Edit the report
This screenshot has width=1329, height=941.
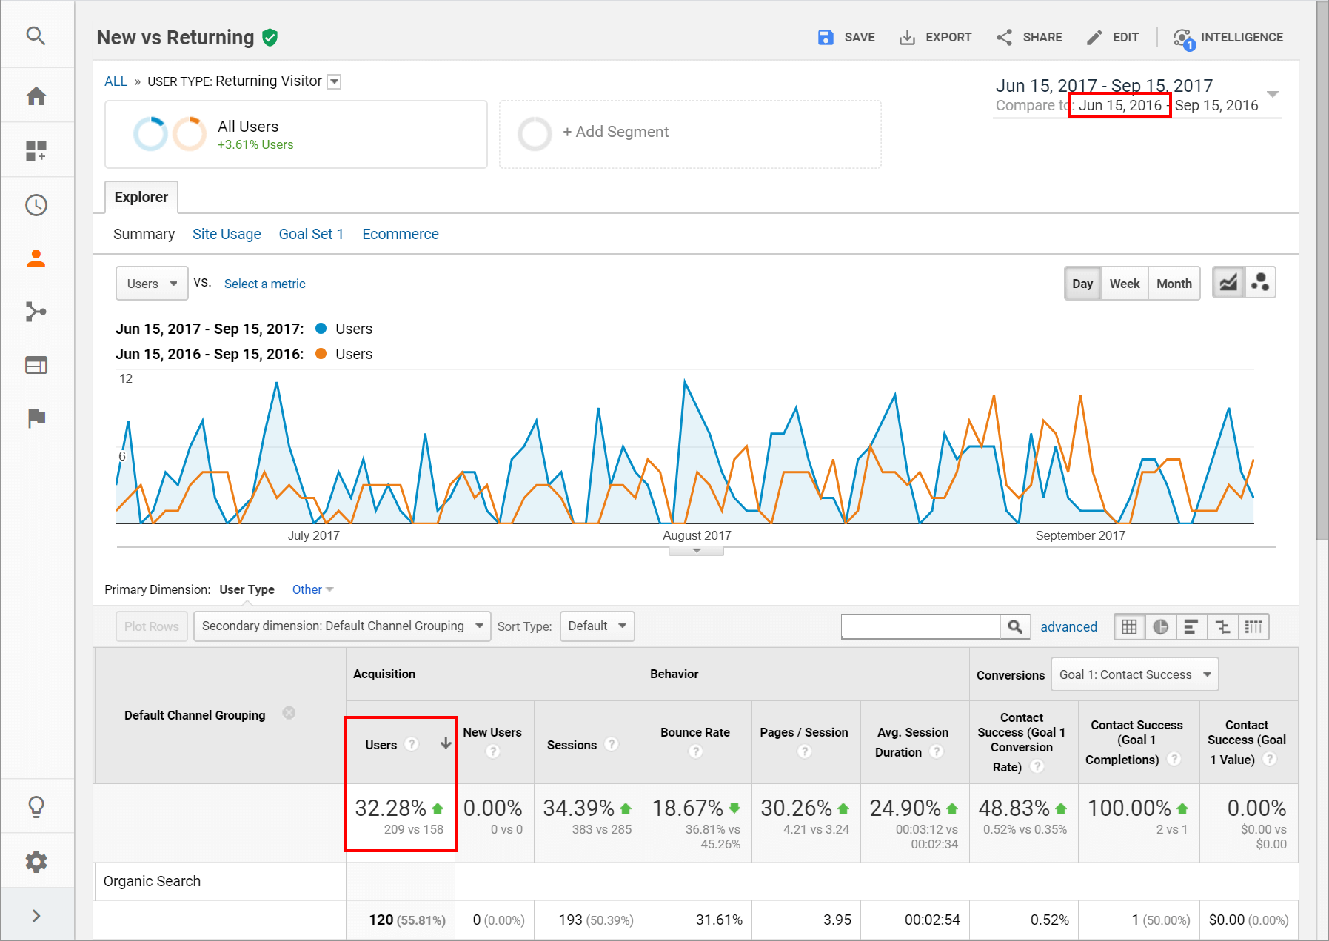coord(1112,37)
